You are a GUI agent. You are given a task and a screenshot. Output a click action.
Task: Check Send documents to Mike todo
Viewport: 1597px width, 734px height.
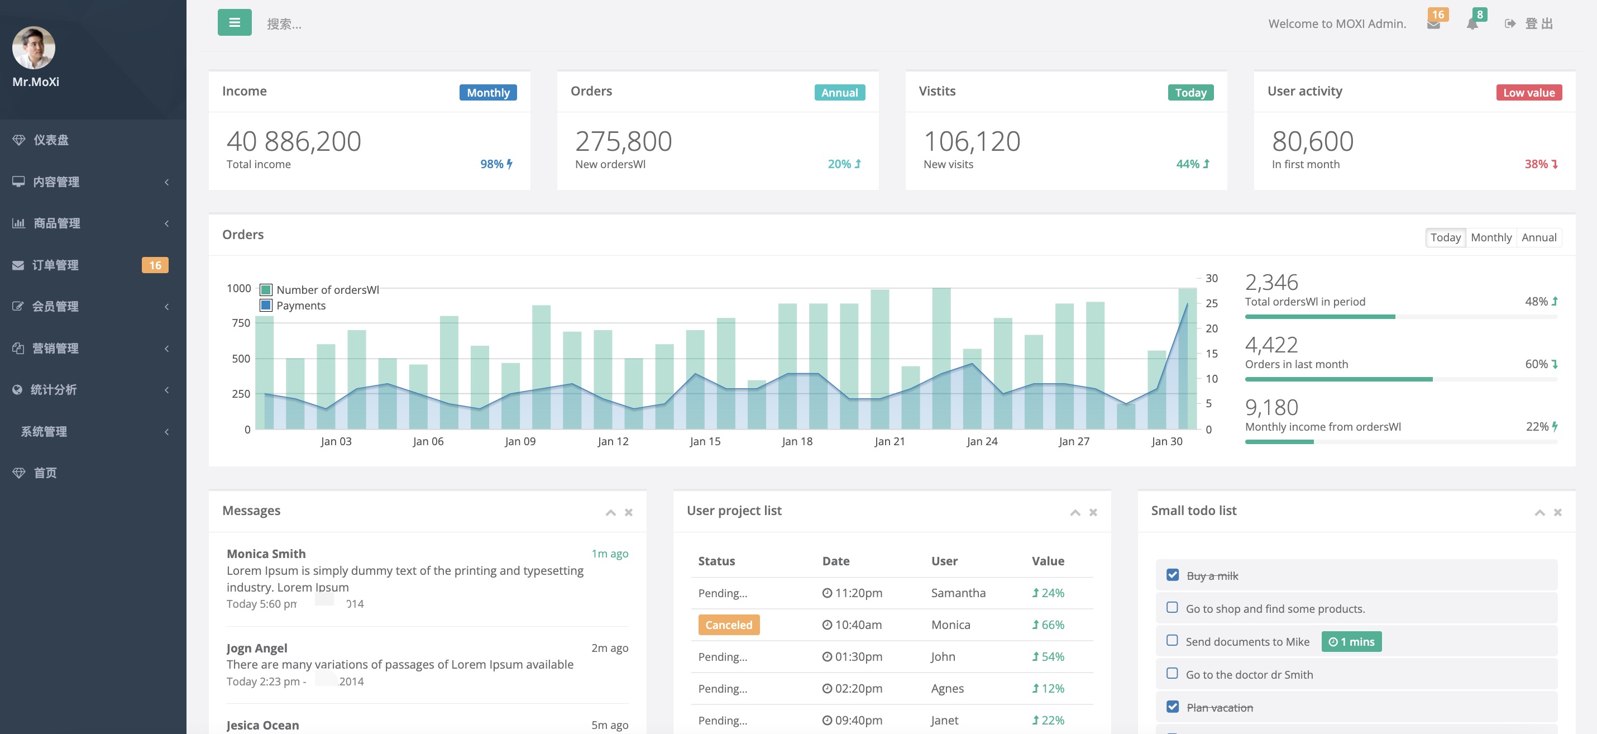point(1172,640)
